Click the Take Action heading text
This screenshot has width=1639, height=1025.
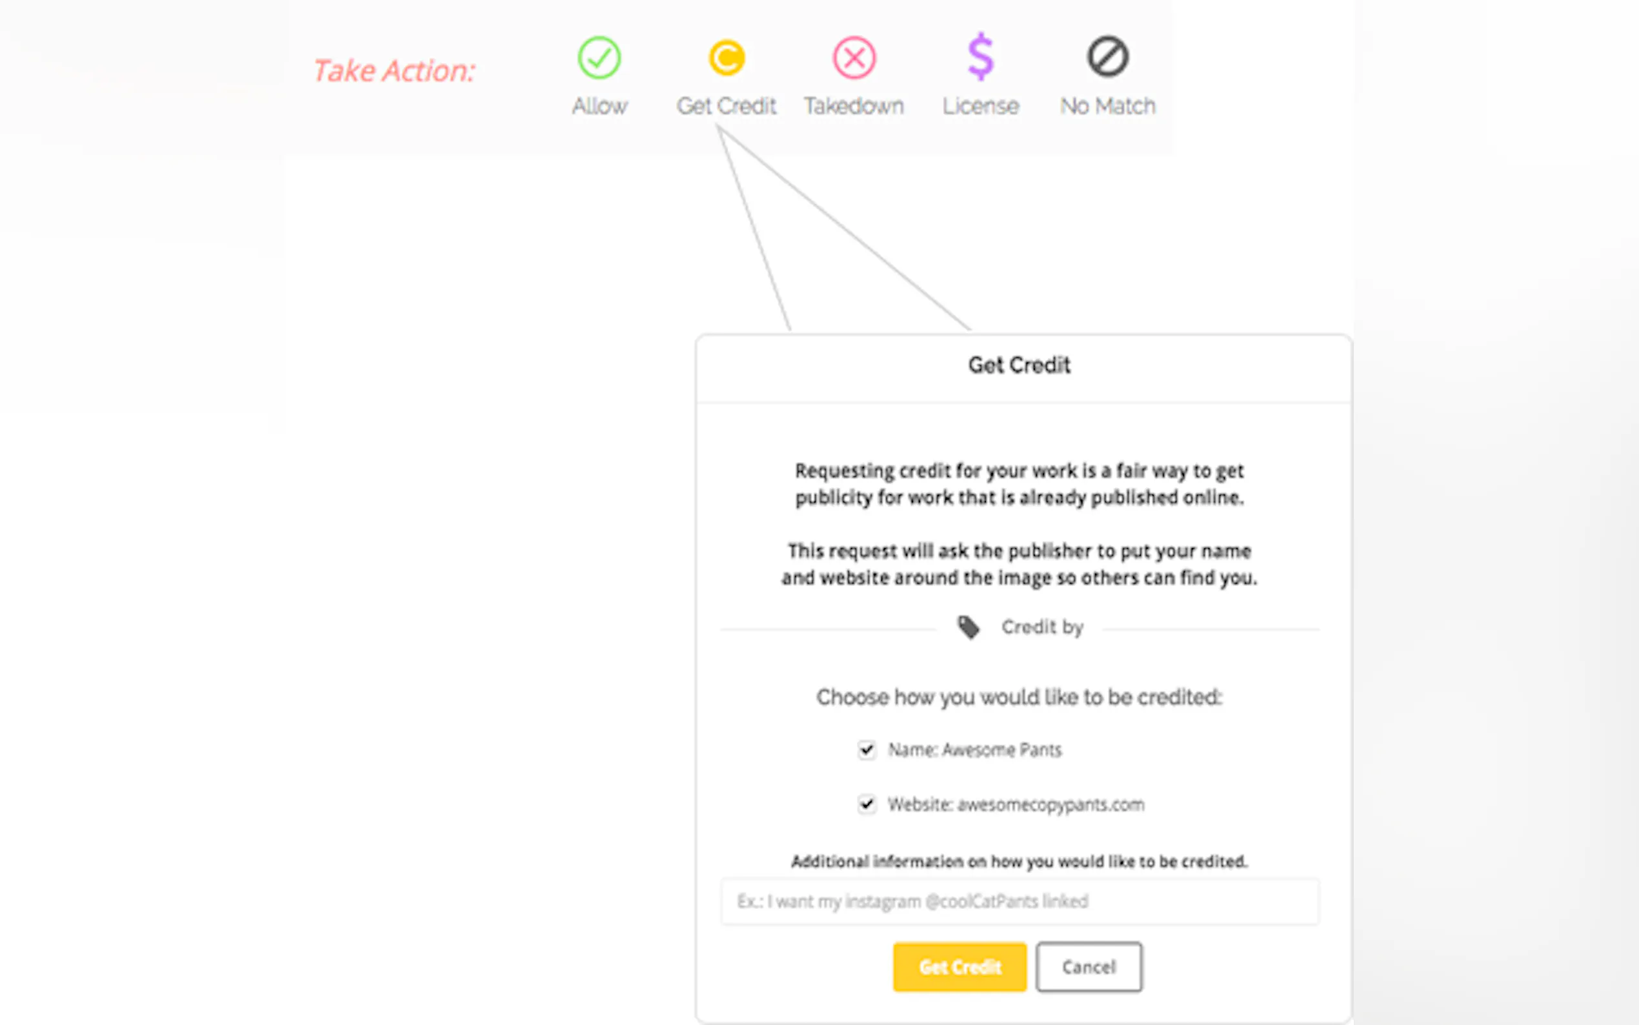click(x=394, y=71)
